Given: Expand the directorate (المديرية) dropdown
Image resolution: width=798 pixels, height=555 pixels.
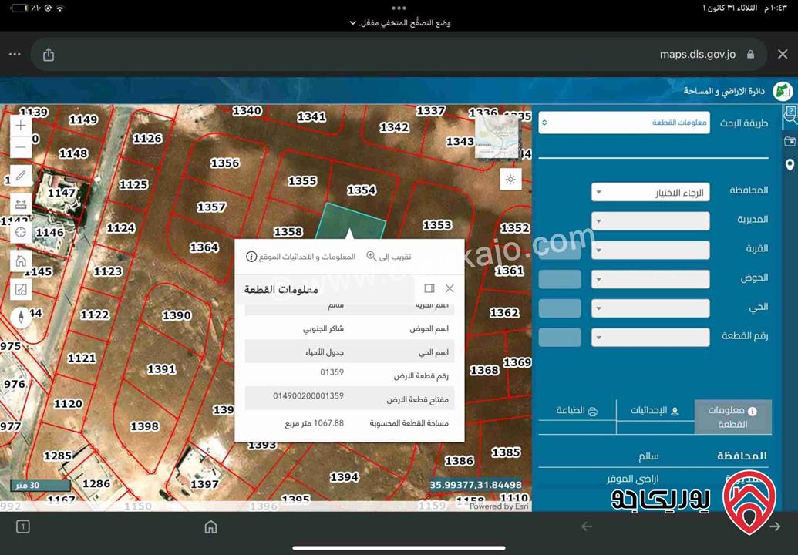Looking at the screenshot, I should click(x=651, y=220).
